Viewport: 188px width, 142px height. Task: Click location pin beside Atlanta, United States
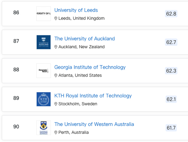click(56, 75)
